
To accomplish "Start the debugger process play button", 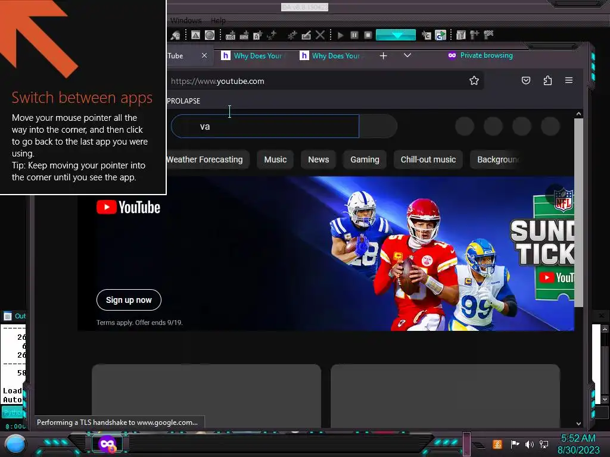I will [340, 35].
